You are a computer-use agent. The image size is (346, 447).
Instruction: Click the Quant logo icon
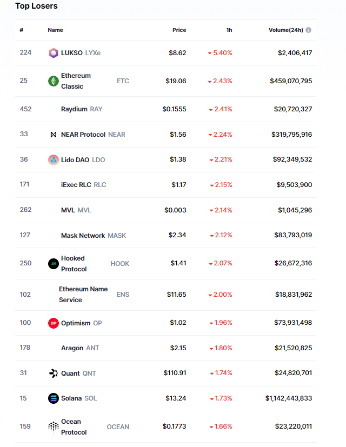[x=53, y=373]
